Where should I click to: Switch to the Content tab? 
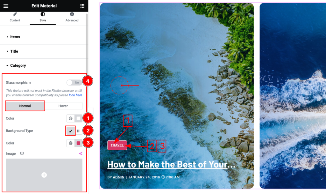(15, 17)
